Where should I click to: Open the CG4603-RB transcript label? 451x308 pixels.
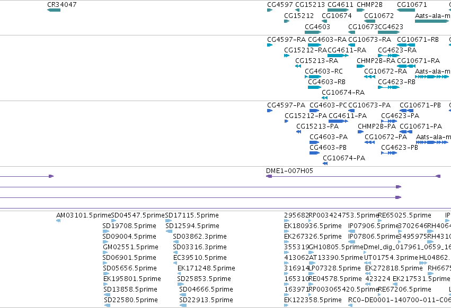click(x=327, y=82)
